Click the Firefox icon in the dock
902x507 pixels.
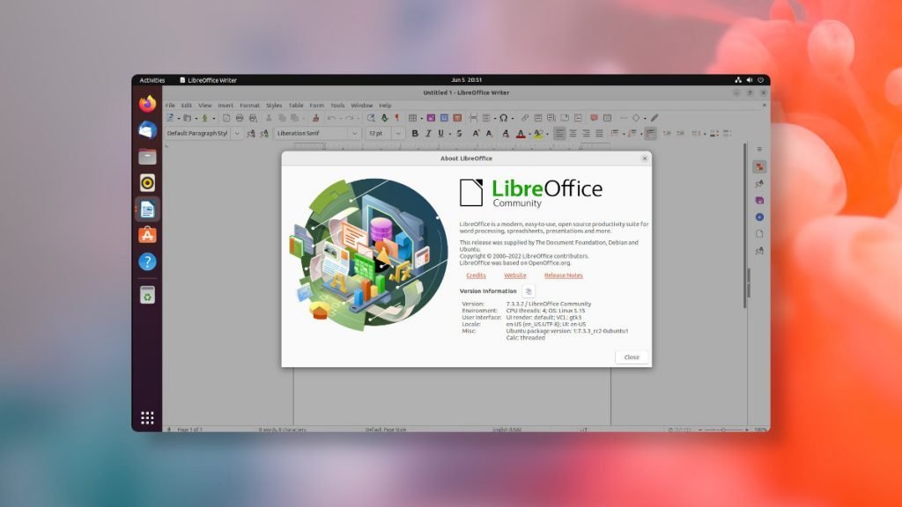(147, 104)
